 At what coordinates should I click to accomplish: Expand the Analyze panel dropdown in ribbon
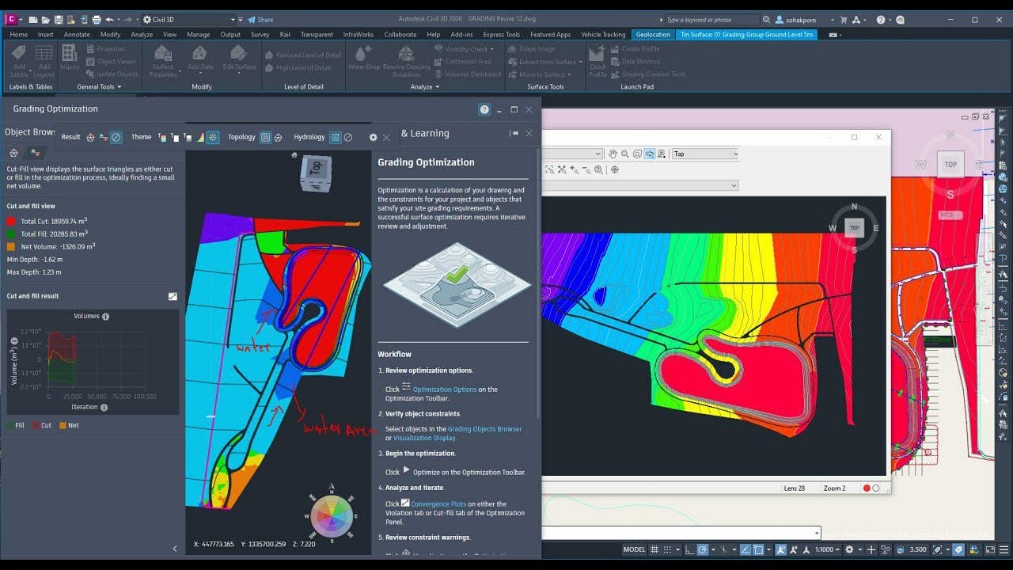[x=425, y=87]
